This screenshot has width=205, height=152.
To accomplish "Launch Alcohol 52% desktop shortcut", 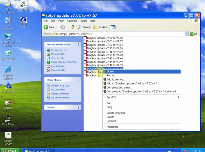I will pos(8,88).
